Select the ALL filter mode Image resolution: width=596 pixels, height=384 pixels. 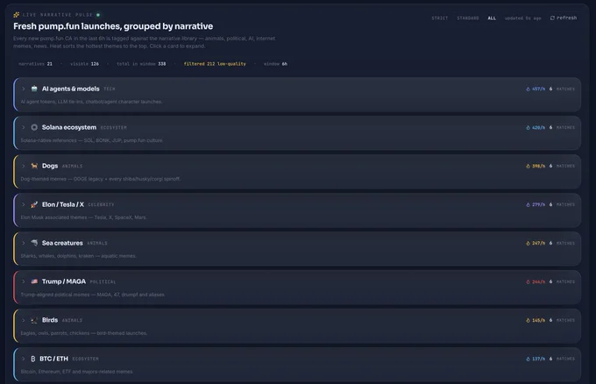[492, 18]
